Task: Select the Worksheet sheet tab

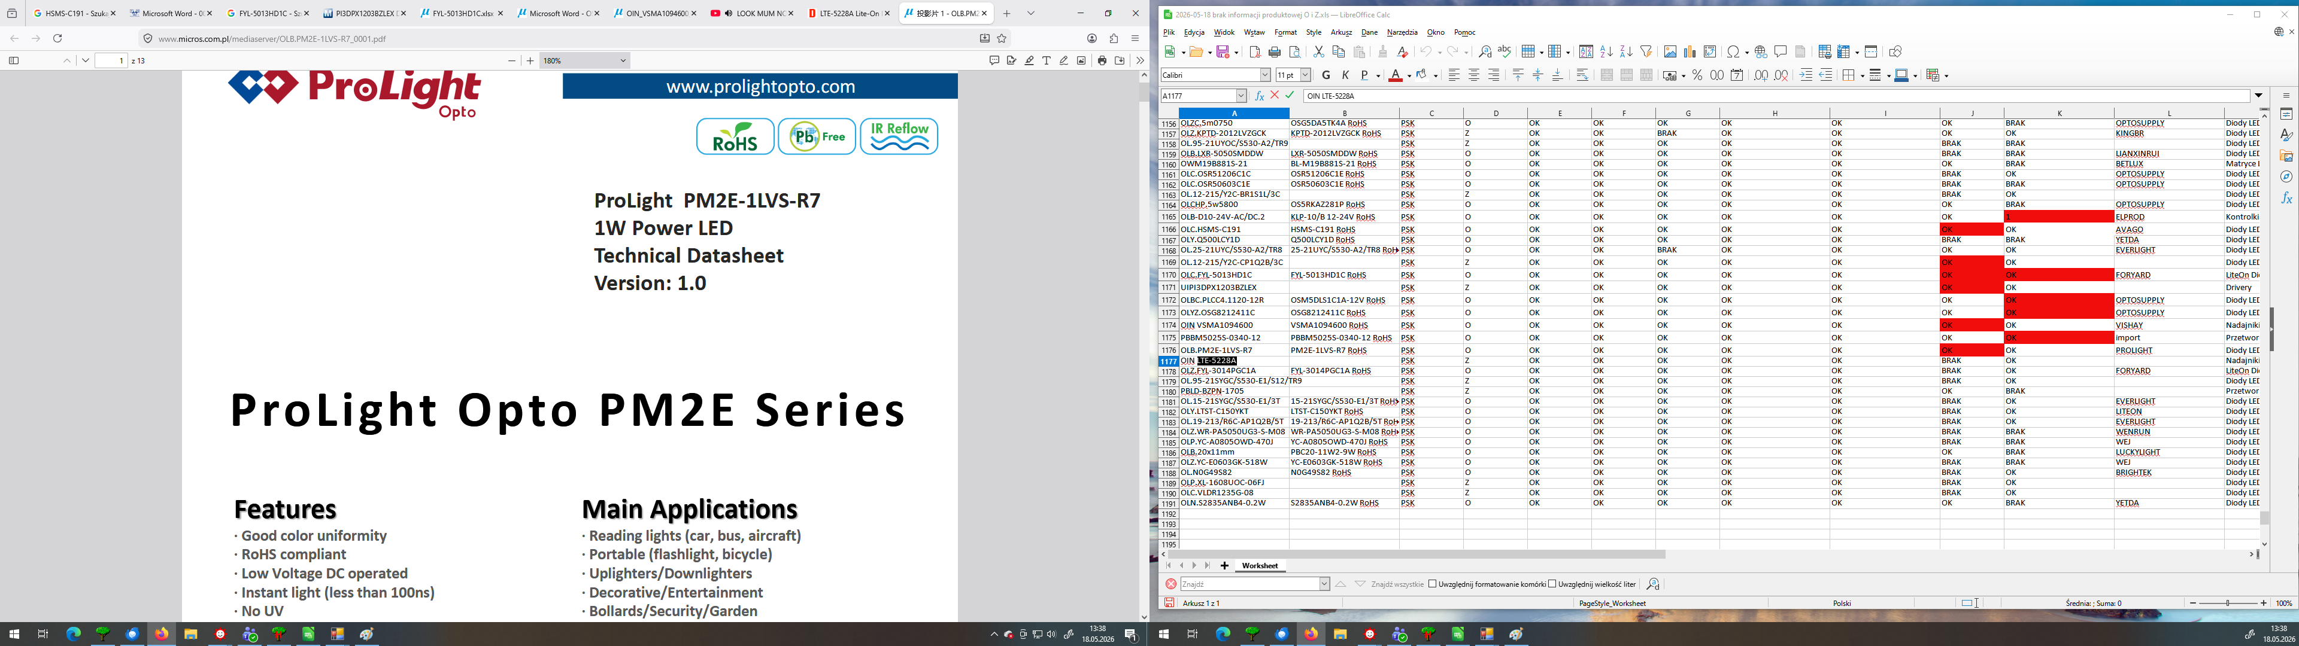Action: click(1259, 566)
